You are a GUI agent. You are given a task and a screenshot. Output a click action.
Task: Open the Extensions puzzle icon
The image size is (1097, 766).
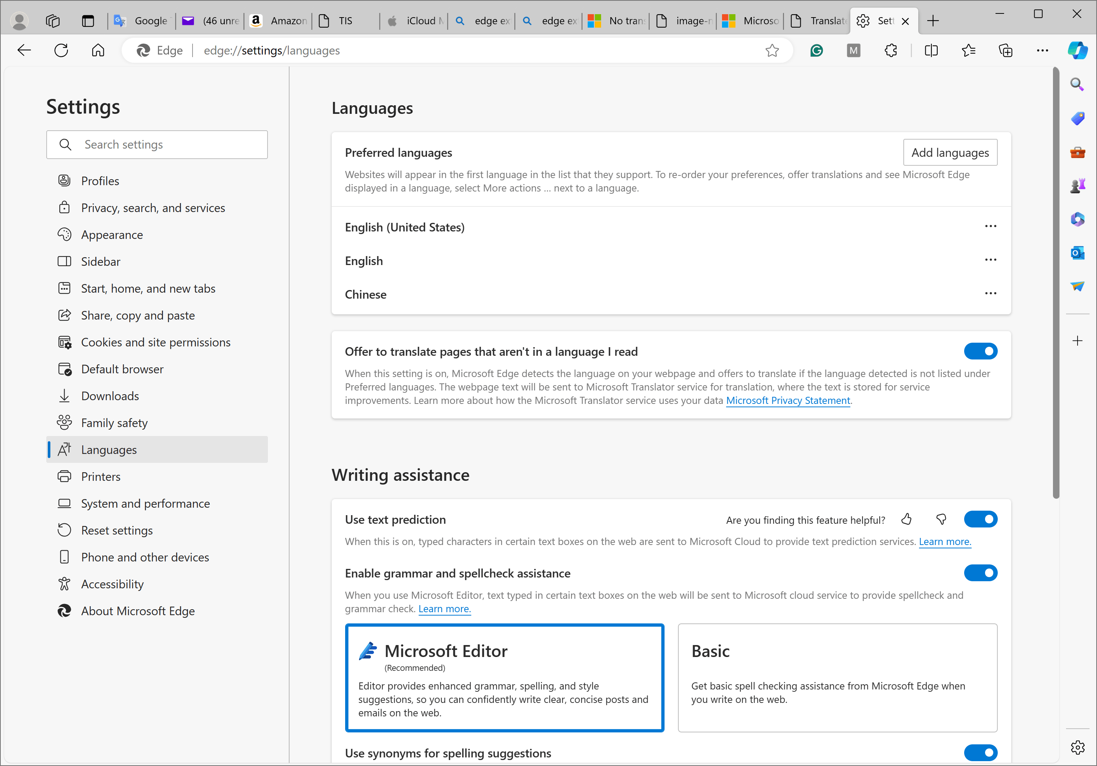pos(891,50)
